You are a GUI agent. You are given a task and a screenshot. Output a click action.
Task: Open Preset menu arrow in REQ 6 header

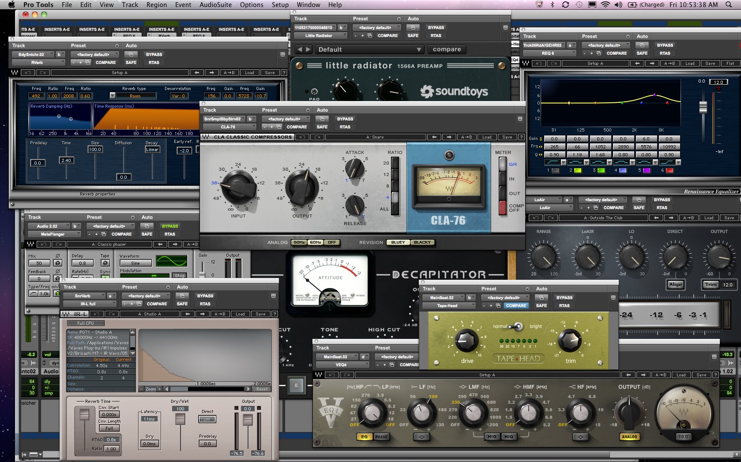(x=628, y=36)
